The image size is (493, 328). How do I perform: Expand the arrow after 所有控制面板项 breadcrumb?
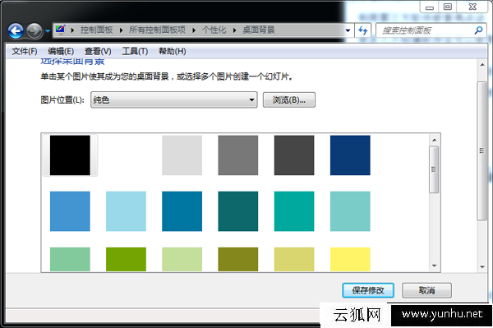(x=194, y=30)
